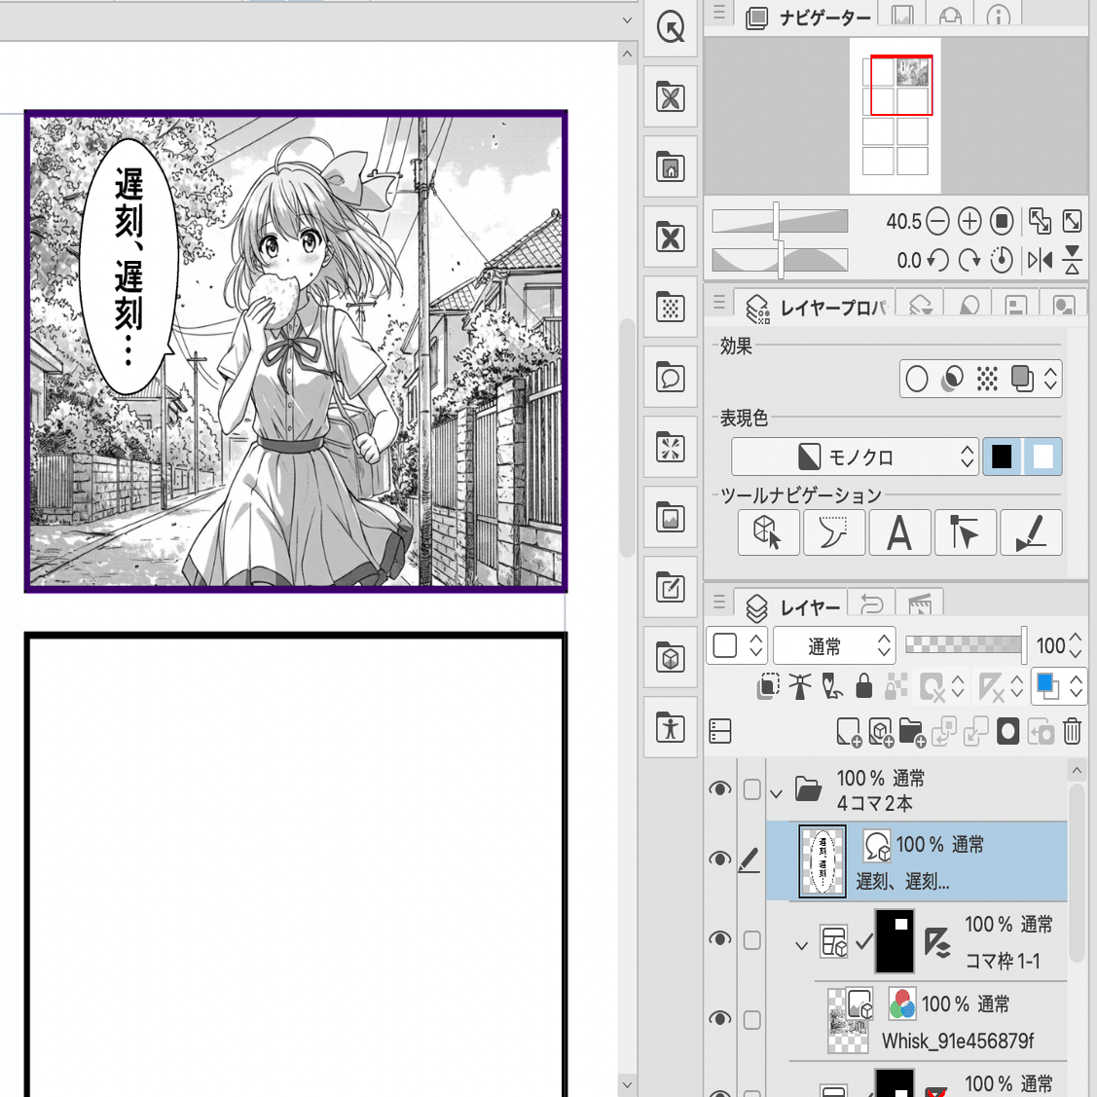Screen dimensions: 1097x1097
Task: Create a new layer folder
Action: (912, 731)
